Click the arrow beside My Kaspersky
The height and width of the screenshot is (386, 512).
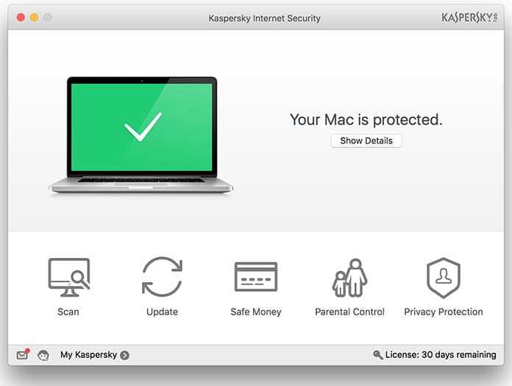[x=124, y=355]
